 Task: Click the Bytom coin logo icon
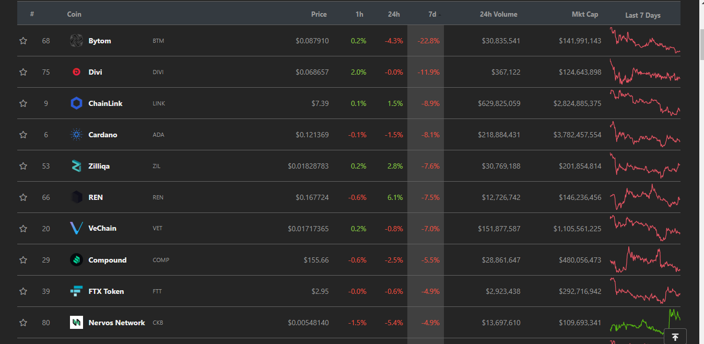click(x=76, y=41)
